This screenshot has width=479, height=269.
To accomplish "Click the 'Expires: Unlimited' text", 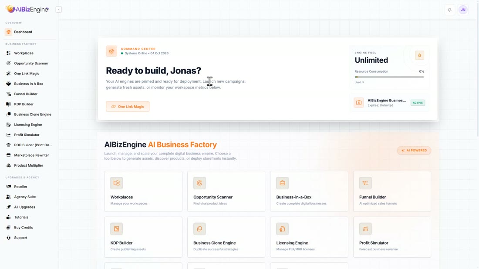I will [380, 105].
